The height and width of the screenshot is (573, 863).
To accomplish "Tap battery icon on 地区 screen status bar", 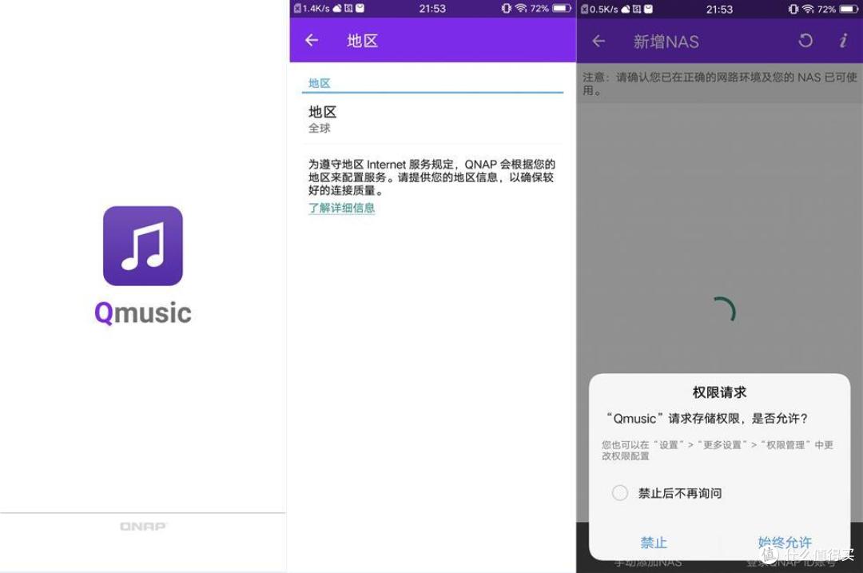I will (x=562, y=8).
